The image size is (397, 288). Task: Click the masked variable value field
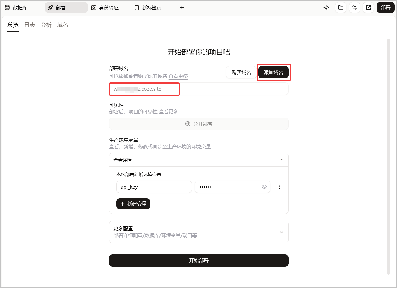click(232, 187)
